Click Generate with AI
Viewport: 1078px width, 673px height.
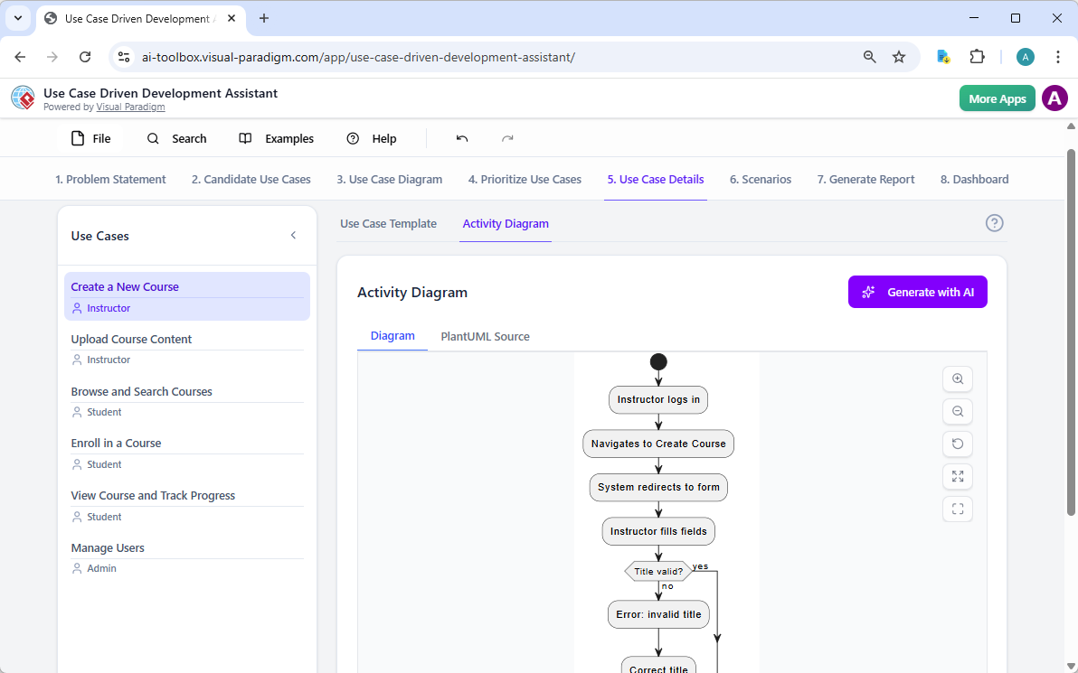[x=917, y=292]
